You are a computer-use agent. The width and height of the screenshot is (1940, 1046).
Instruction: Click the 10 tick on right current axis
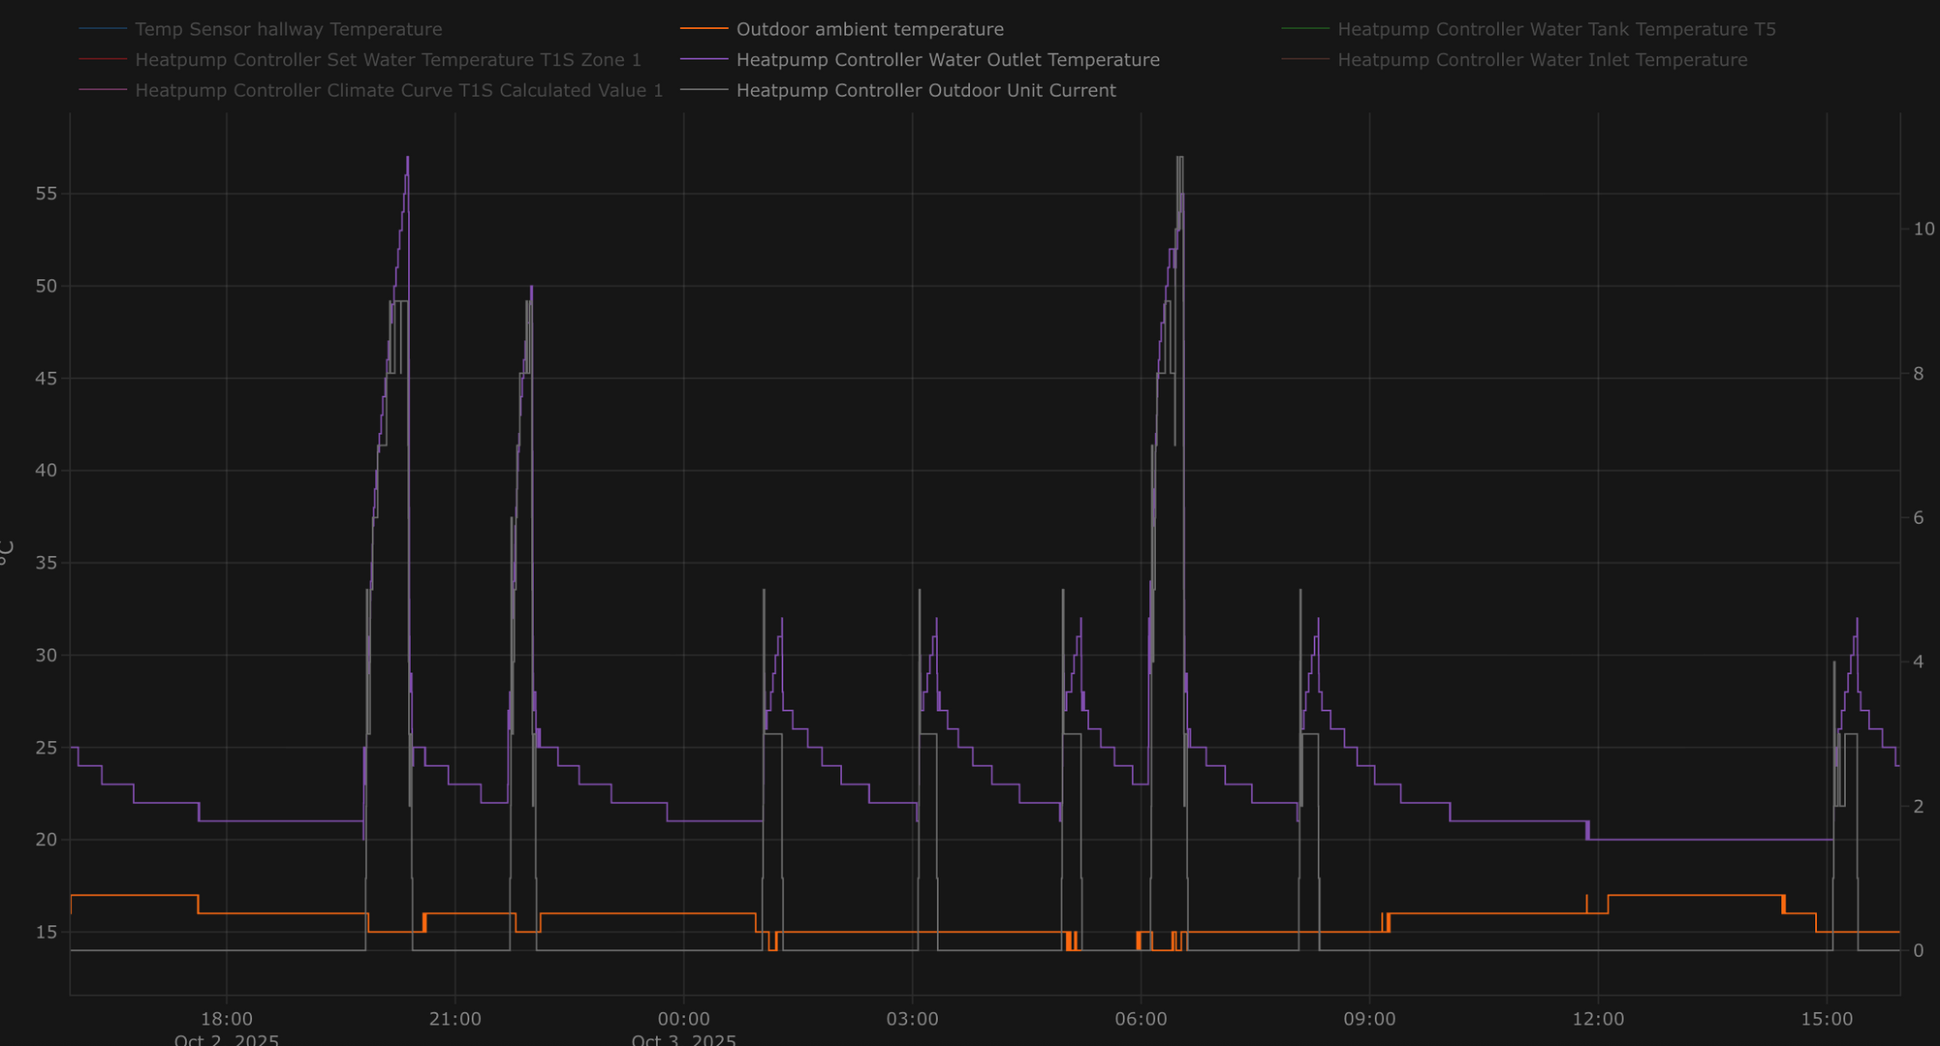(x=1924, y=229)
